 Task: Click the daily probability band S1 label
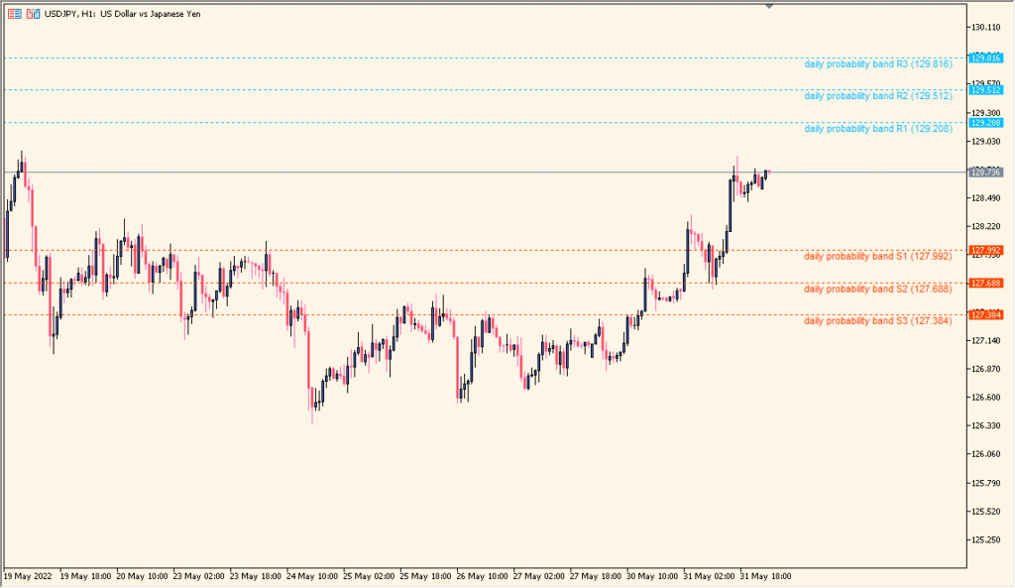[877, 255]
